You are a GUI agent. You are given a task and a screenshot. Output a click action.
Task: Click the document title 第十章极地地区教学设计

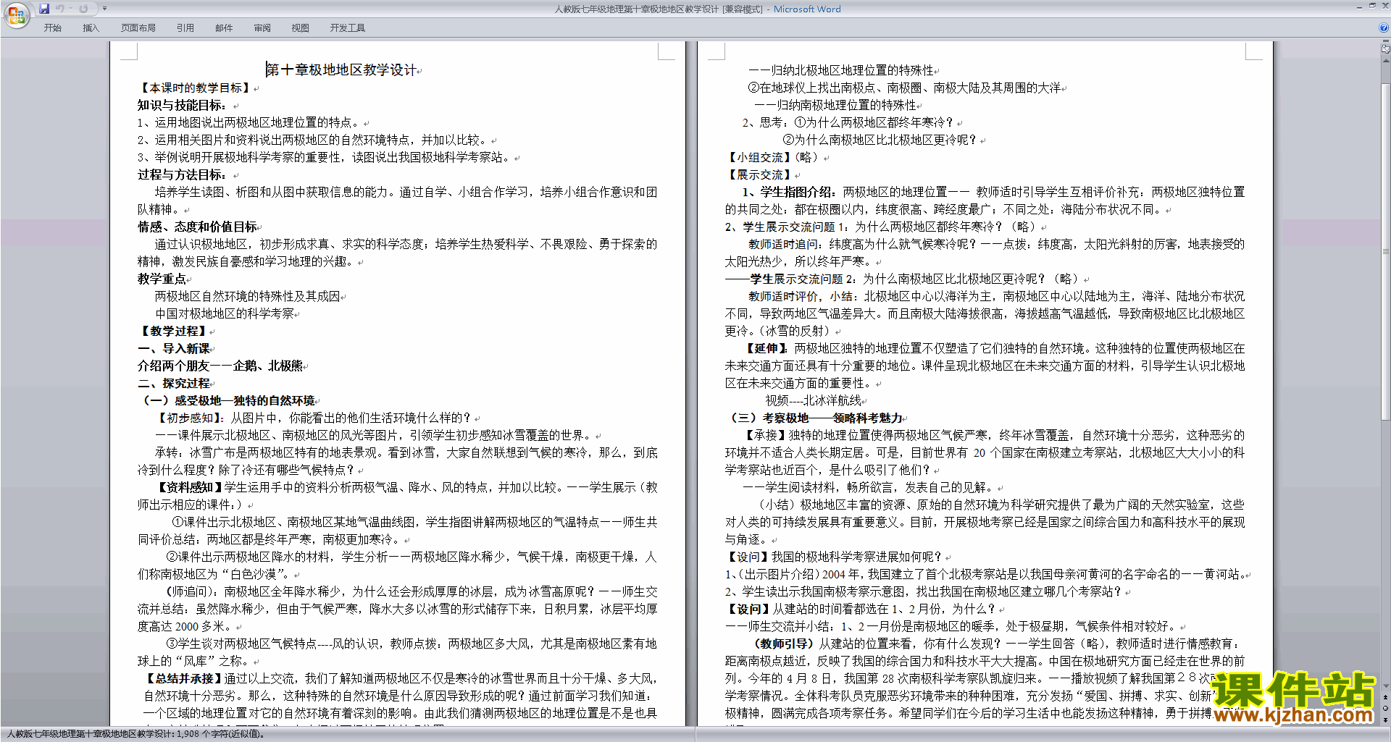pyautogui.click(x=341, y=70)
